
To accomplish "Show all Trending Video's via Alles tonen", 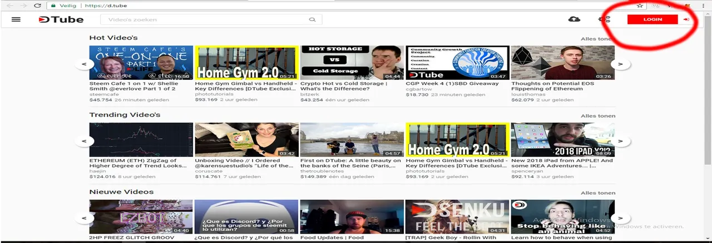I will (598, 116).
